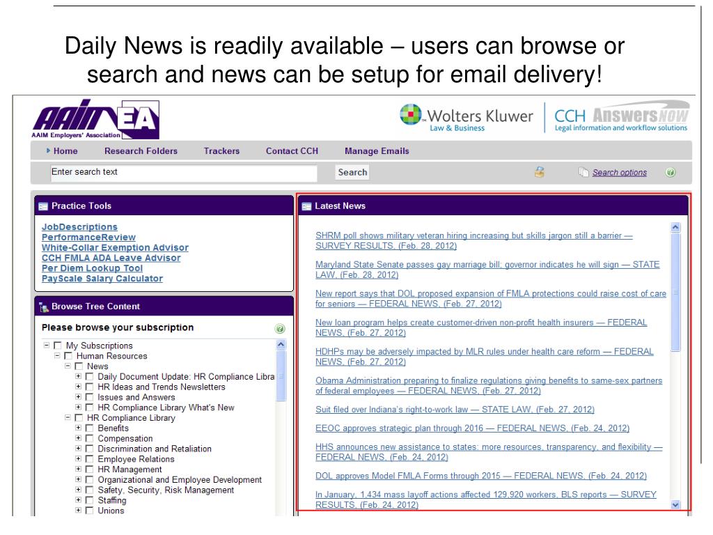Viewport: 713px width, 535px height.
Task: Open help icon beside browse subscription
Action: (x=280, y=329)
